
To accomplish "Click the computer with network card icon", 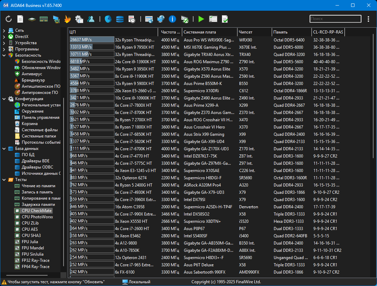I will [56, 19].
